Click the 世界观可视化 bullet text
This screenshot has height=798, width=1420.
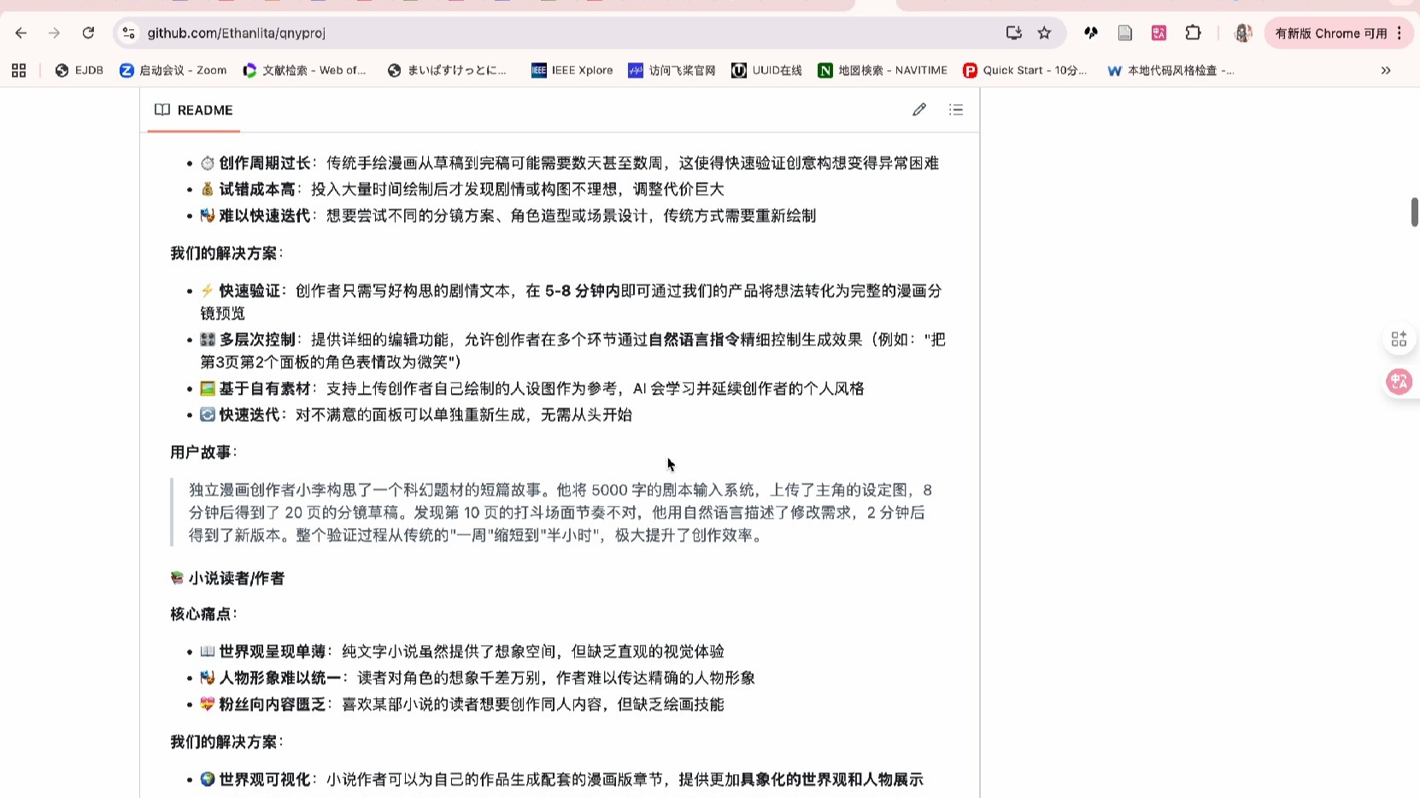[561, 780]
